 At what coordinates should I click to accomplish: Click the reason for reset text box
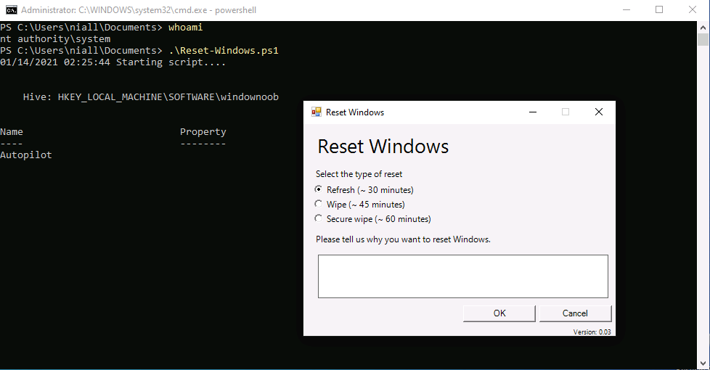point(462,276)
